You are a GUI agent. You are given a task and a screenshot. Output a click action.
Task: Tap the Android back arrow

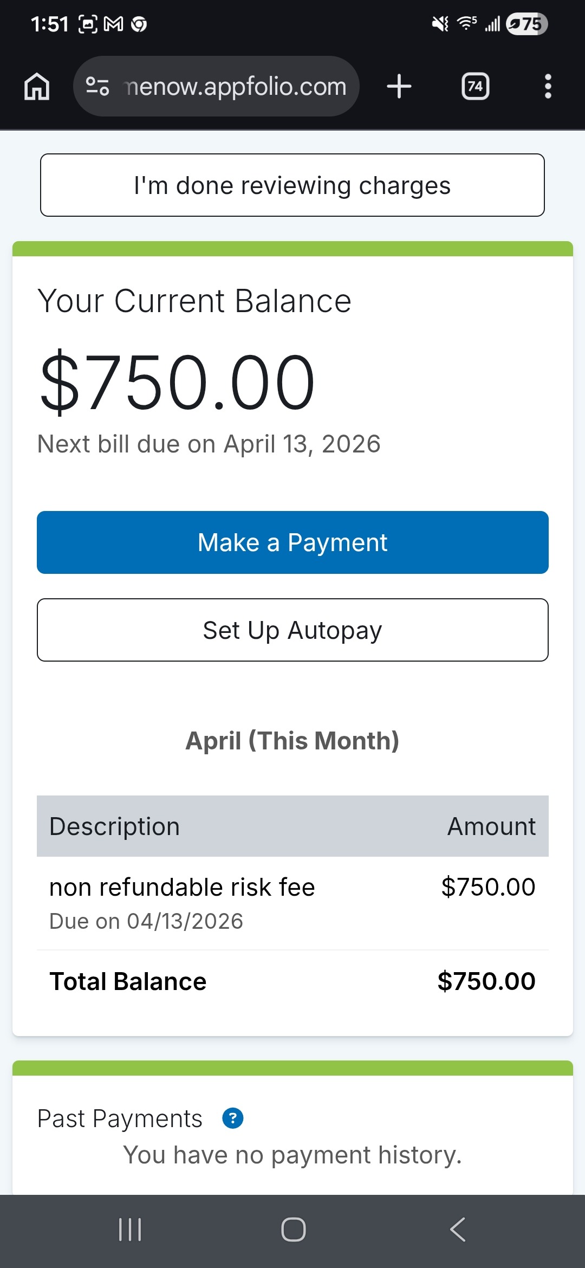pyautogui.click(x=458, y=1229)
